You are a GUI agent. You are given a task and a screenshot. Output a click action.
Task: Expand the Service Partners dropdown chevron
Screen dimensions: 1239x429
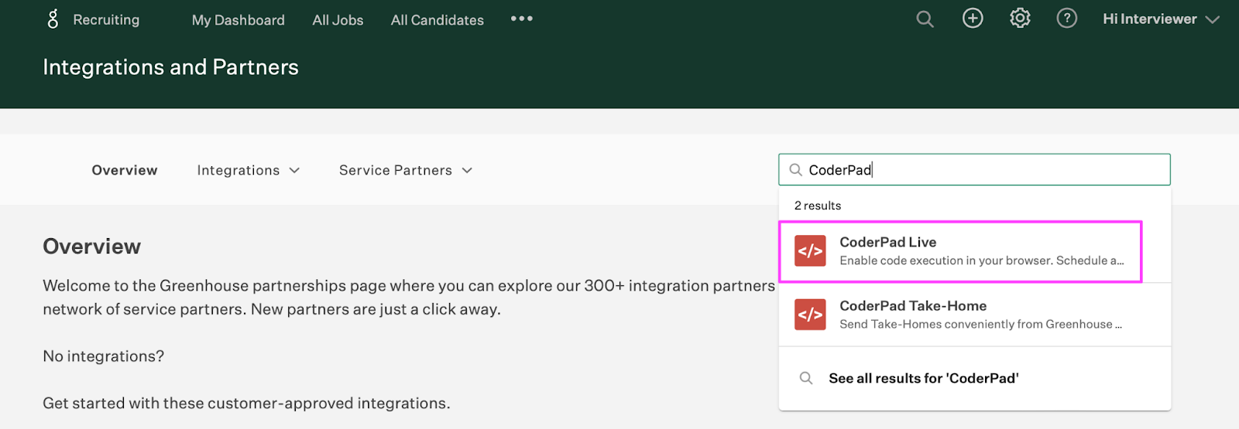[x=467, y=170]
